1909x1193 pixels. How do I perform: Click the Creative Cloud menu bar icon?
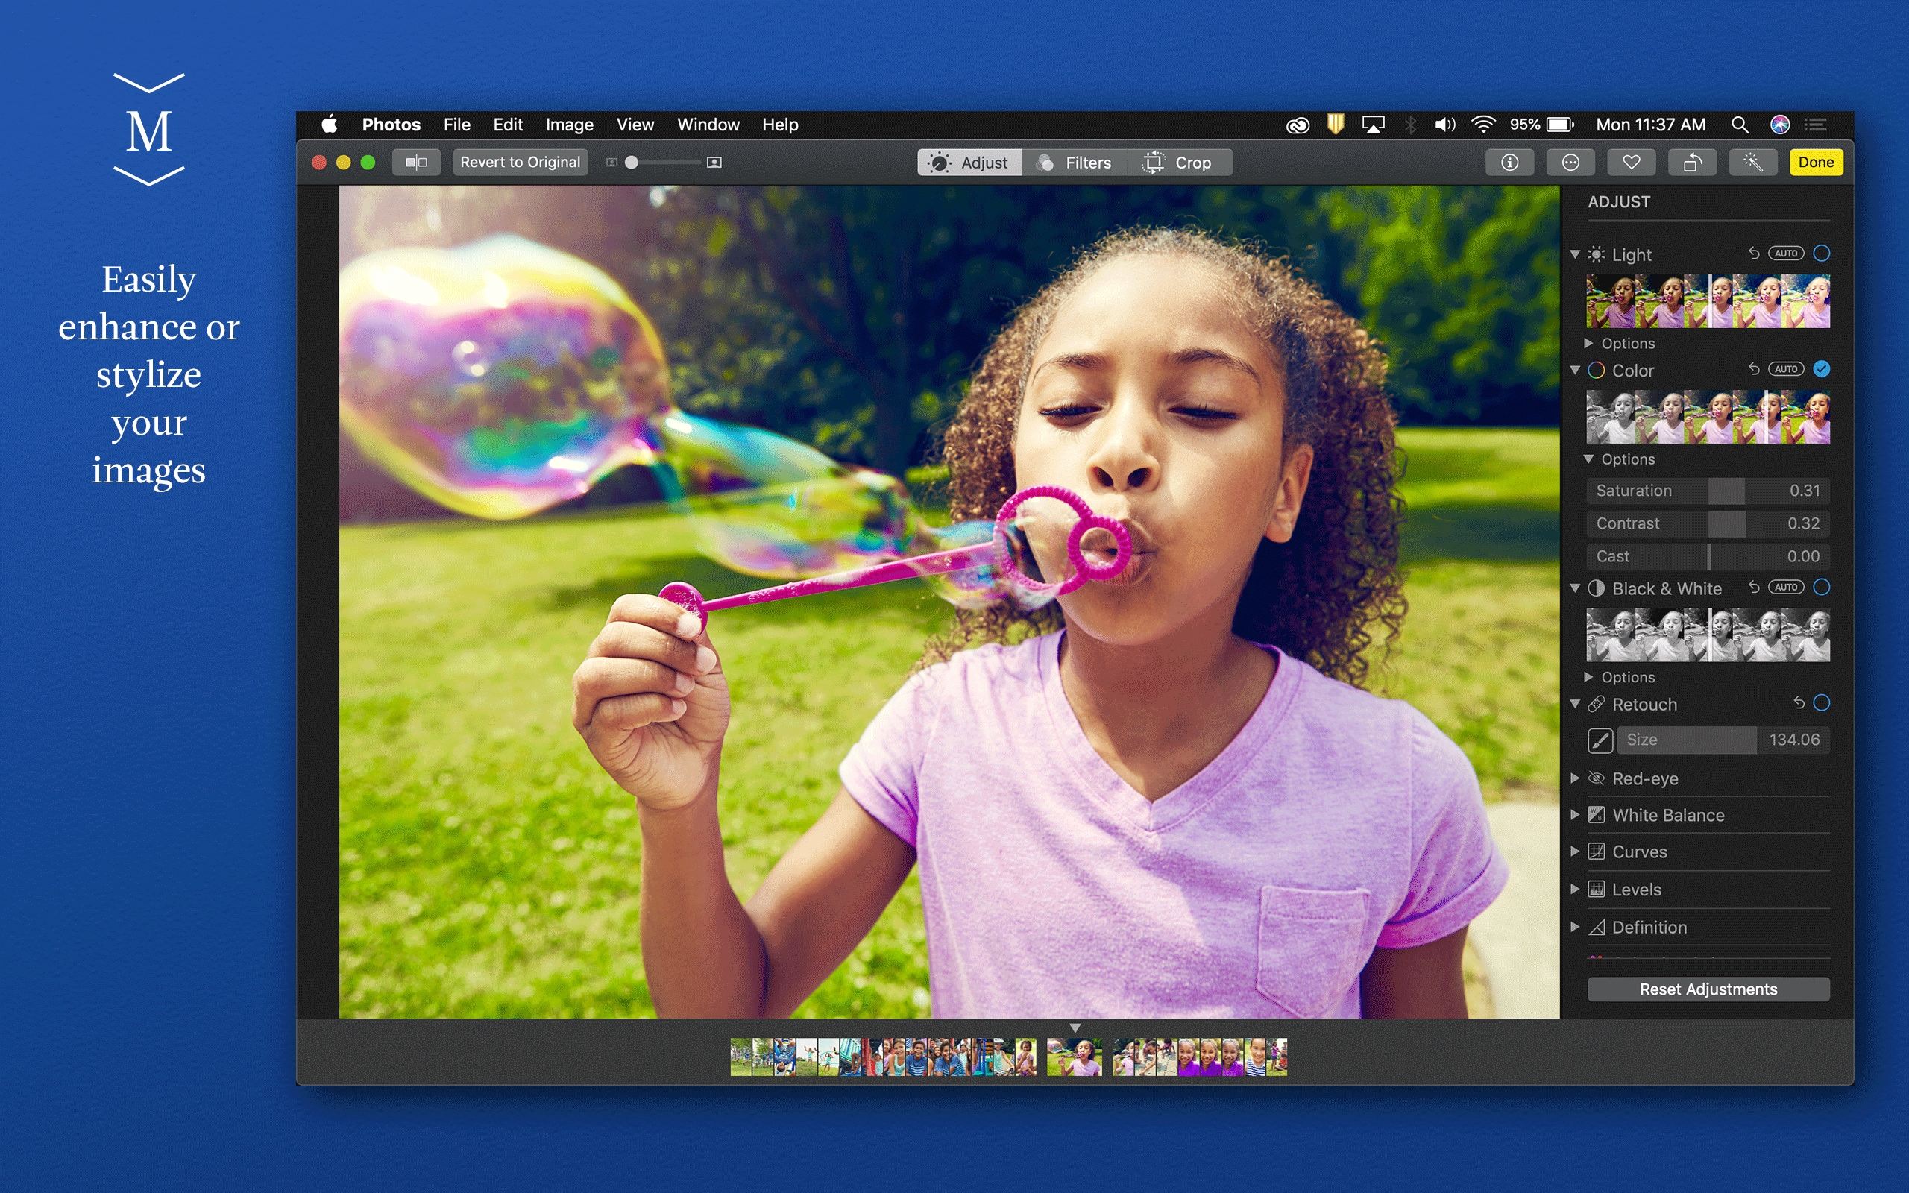tap(1298, 125)
